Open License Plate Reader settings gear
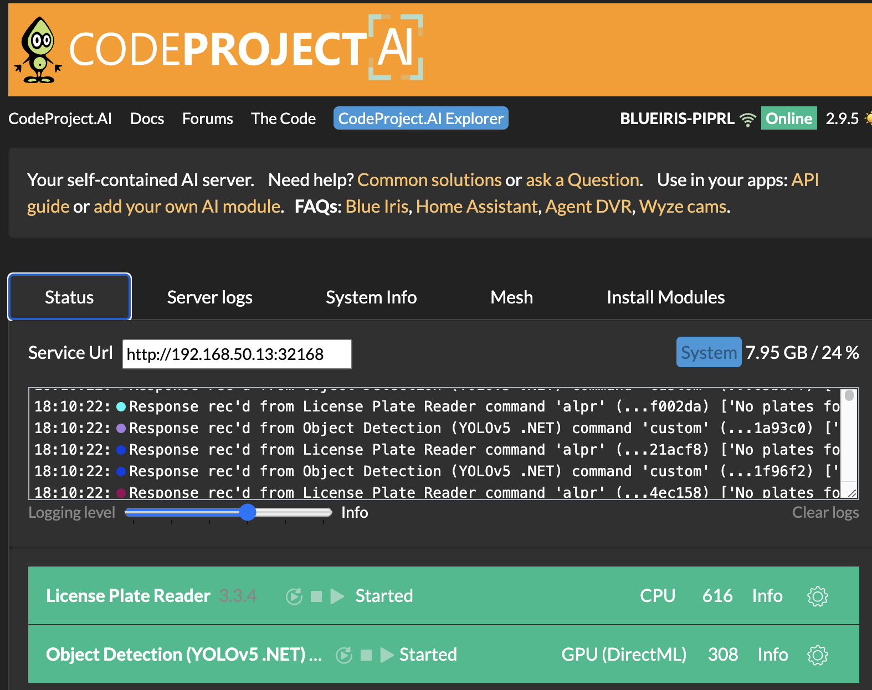Image resolution: width=872 pixels, height=690 pixels. pyautogui.click(x=817, y=596)
